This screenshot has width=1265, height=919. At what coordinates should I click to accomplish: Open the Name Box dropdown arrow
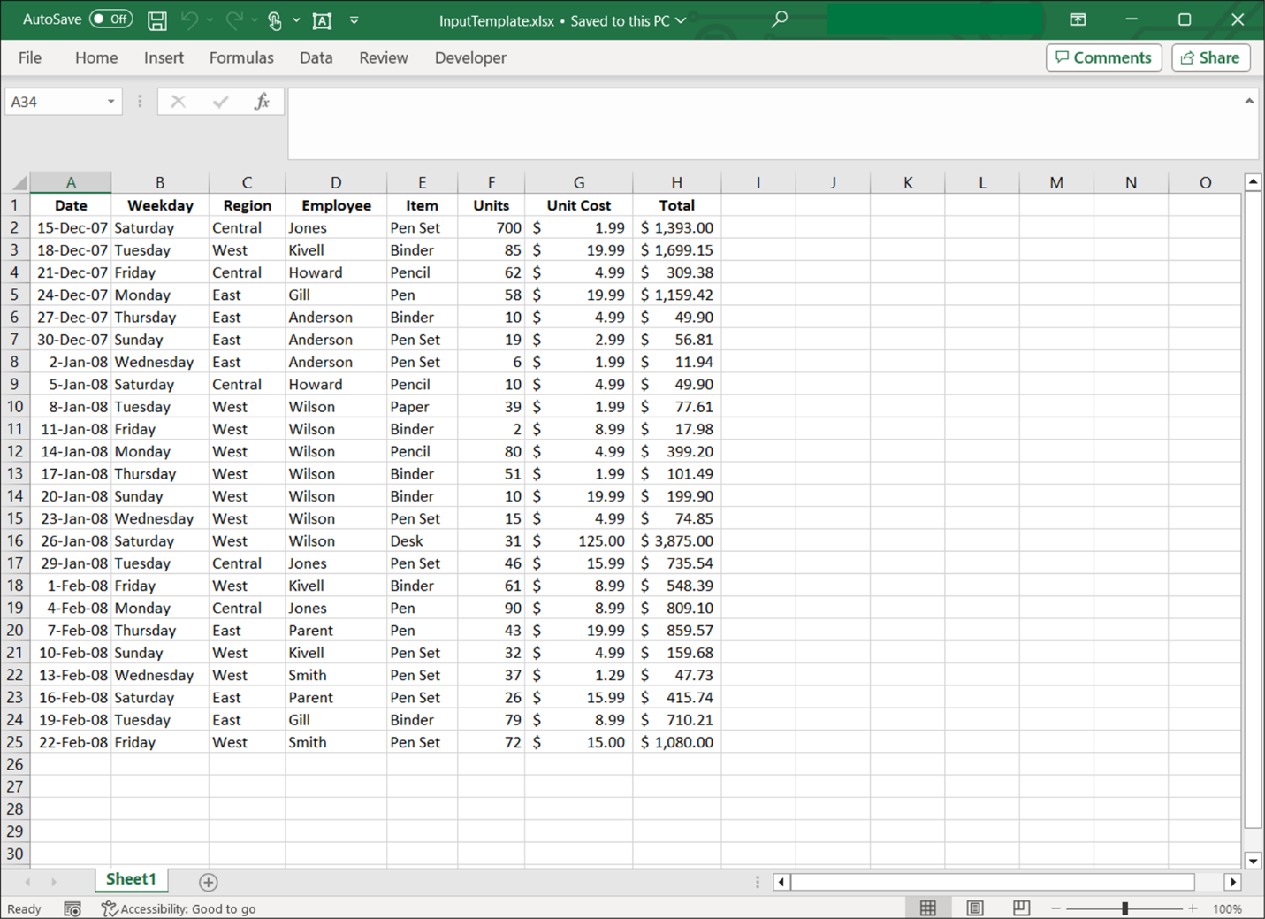[x=110, y=102]
